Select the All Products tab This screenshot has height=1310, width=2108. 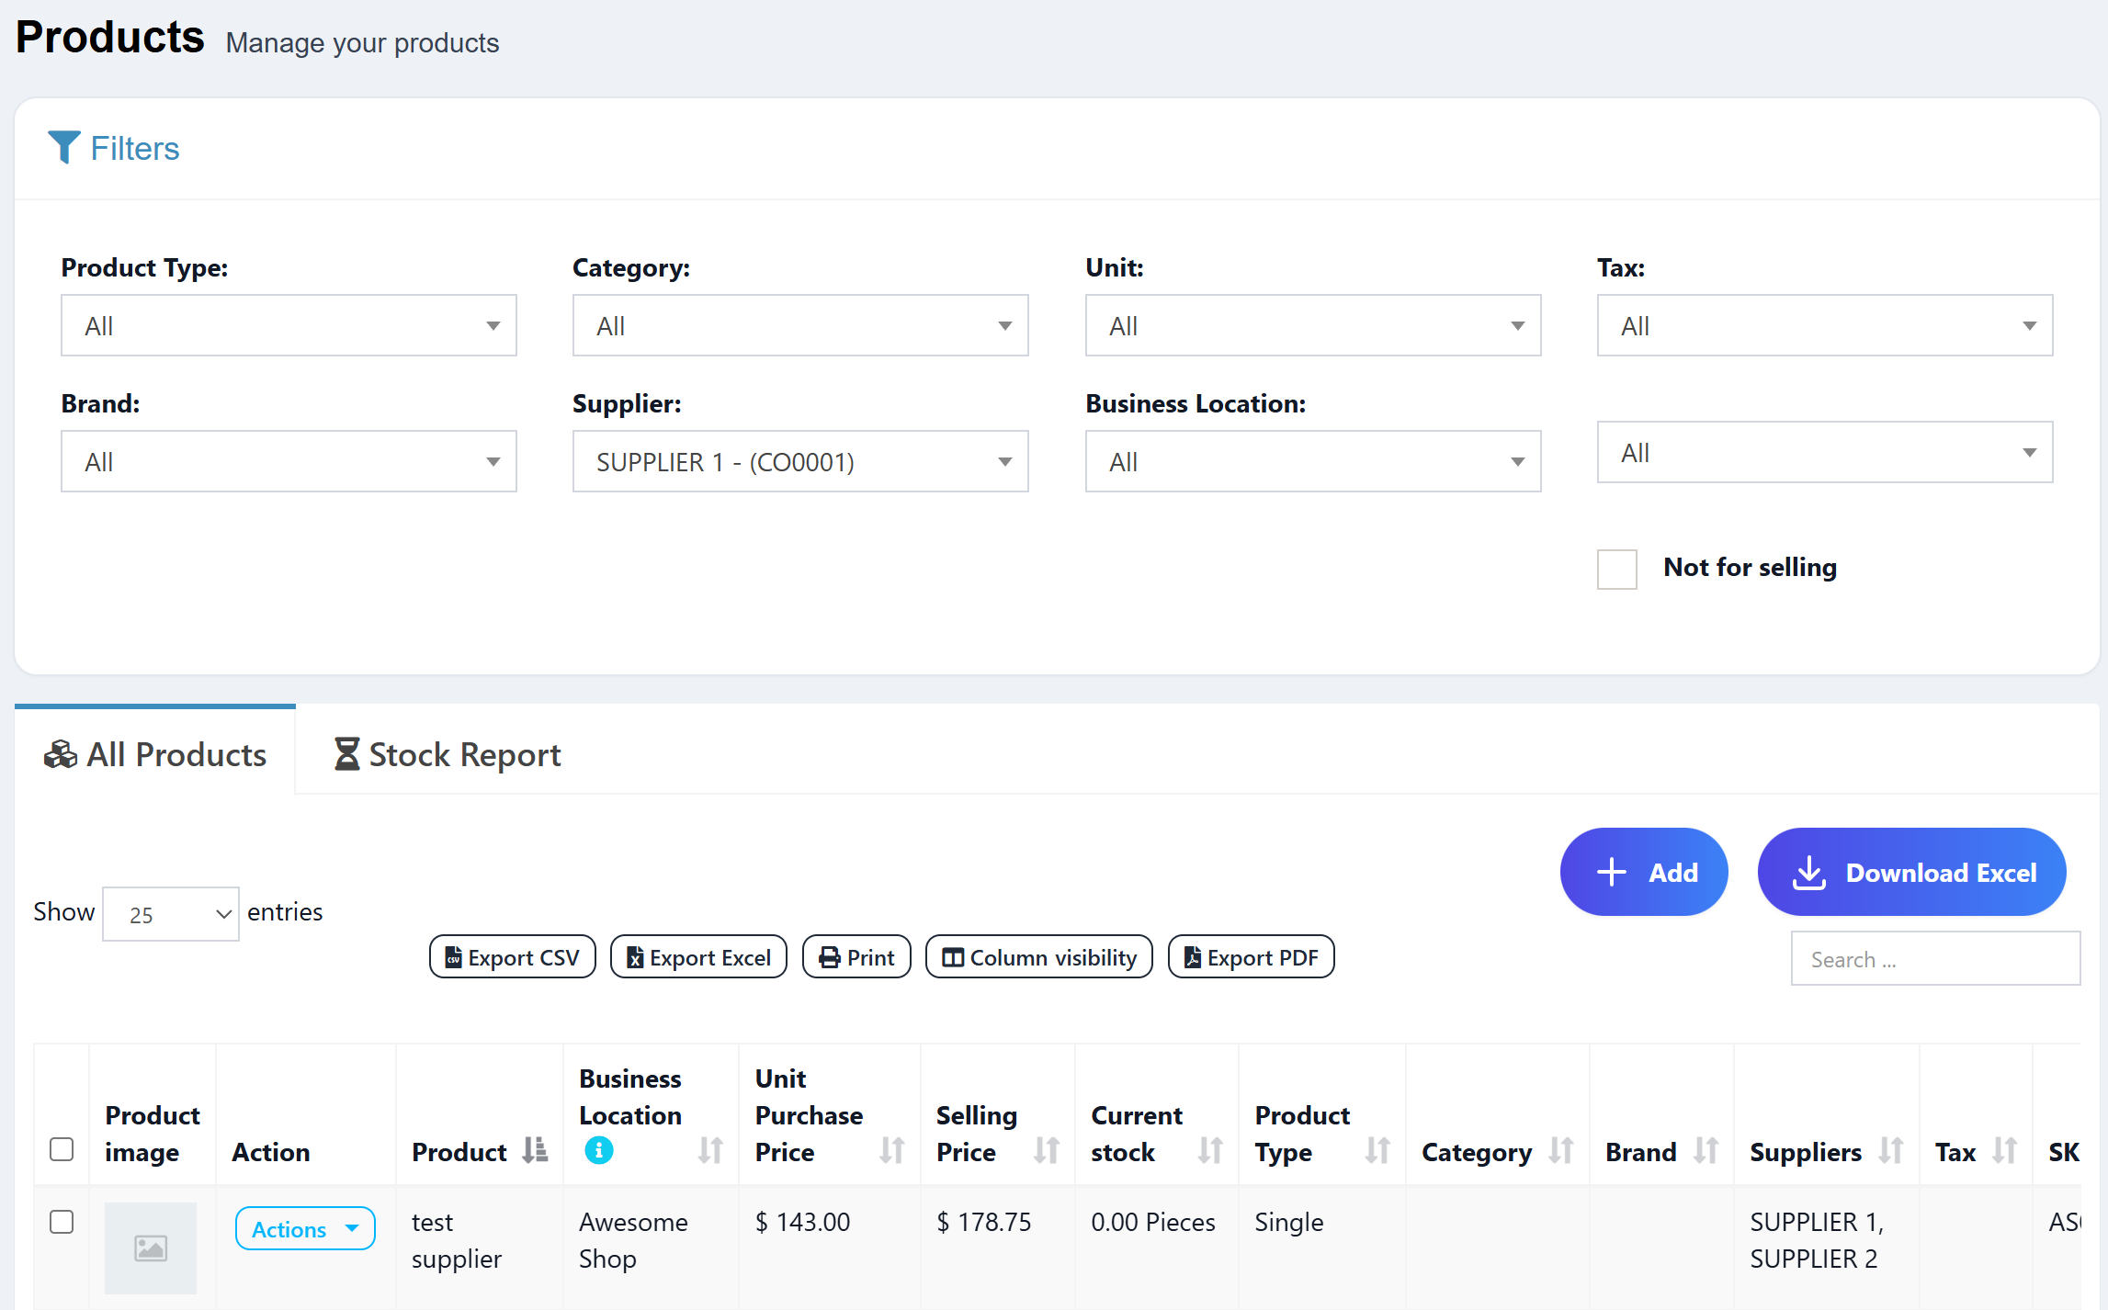(154, 754)
